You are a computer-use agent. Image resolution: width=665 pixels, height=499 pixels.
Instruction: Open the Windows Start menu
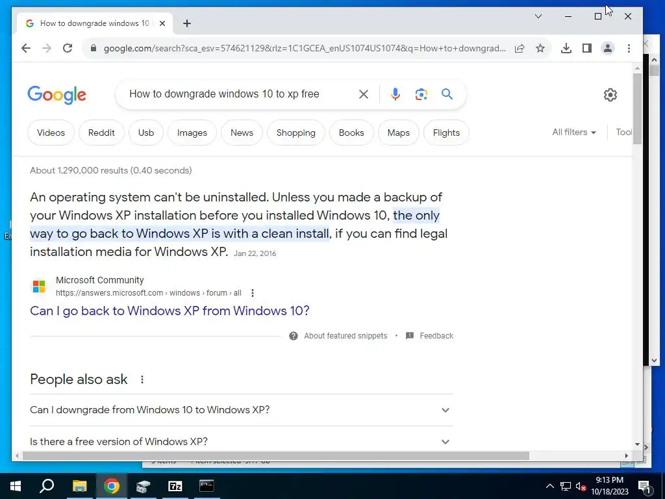(x=16, y=486)
